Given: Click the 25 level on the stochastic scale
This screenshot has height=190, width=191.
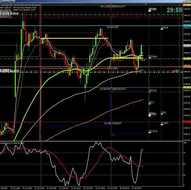Looking at the screenshot, I should tap(184, 175).
